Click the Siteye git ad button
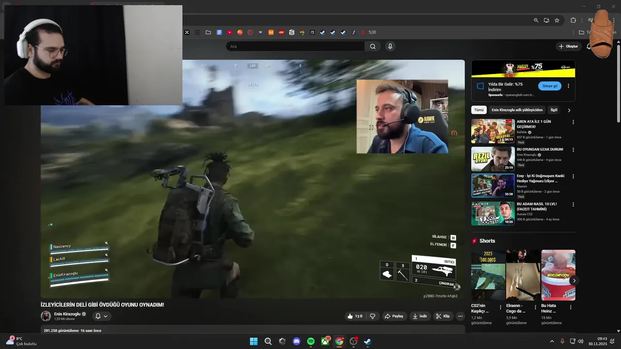 click(x=550, y=86)
